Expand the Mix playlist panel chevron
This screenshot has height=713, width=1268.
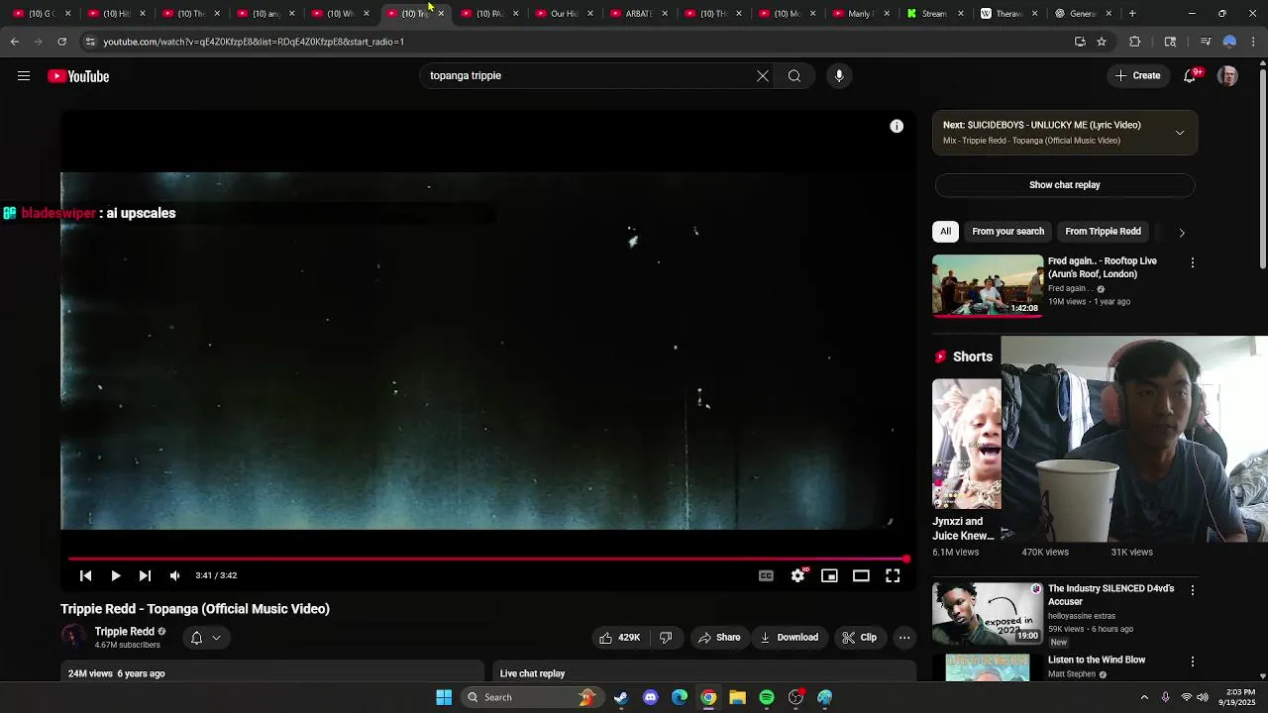pos(1180,133)
